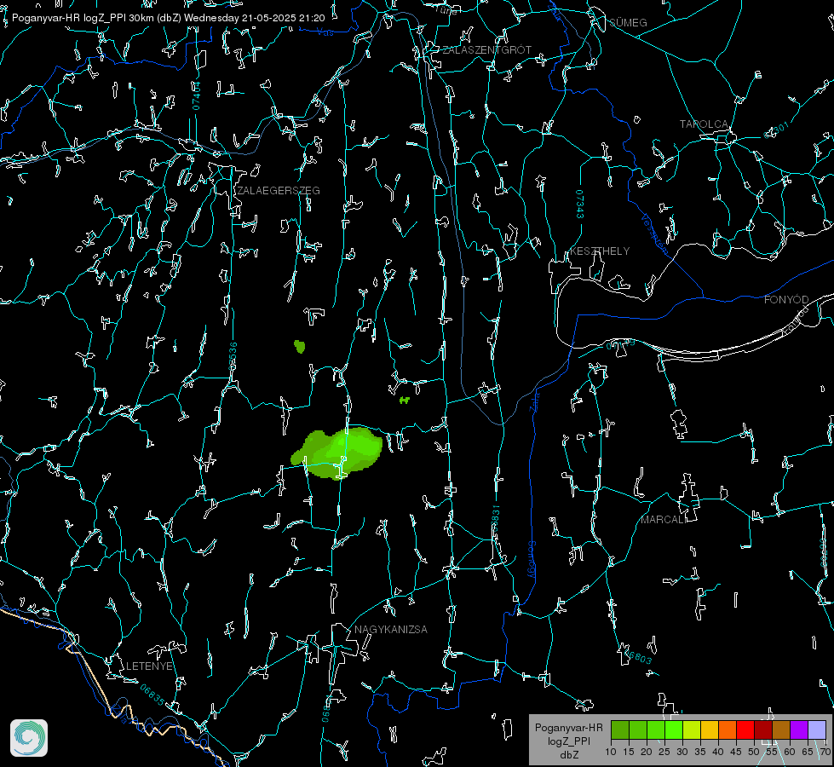Click the small echo southeast of Zalaegerszeg
Image resolution: width=834 pixels, height=767 pixels.
[x=300, y=347]
